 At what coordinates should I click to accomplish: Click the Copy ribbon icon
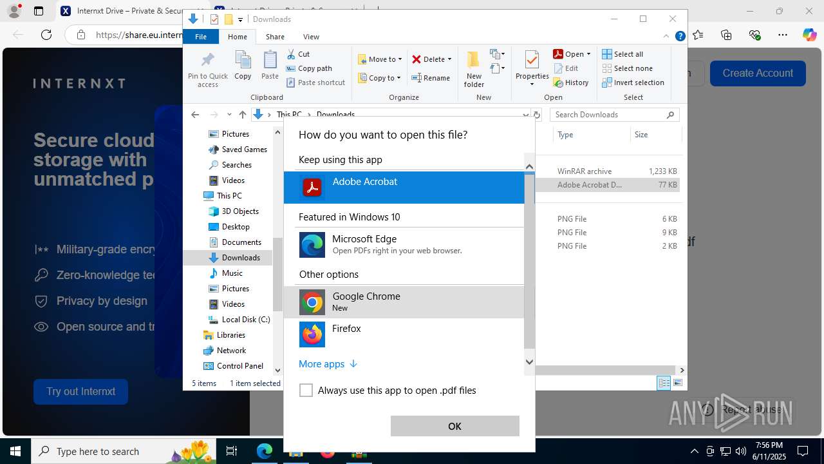tap(243, 66)
